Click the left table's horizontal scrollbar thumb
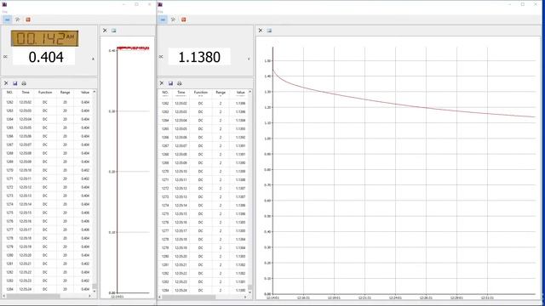The width and height of the screenshot is (545, 306). pyautogui.click(x=33, y=296)
